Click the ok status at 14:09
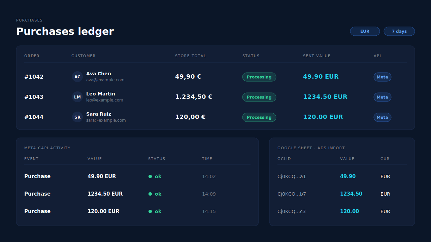The width and height of the screenshot is (431, 242). [155, 194]
